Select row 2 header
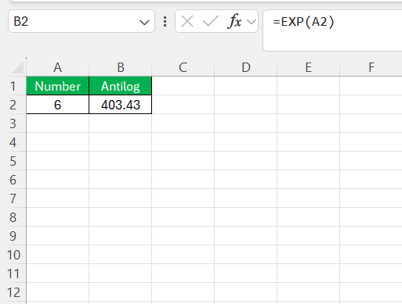The image size is (402, 304). coord(13,105)
